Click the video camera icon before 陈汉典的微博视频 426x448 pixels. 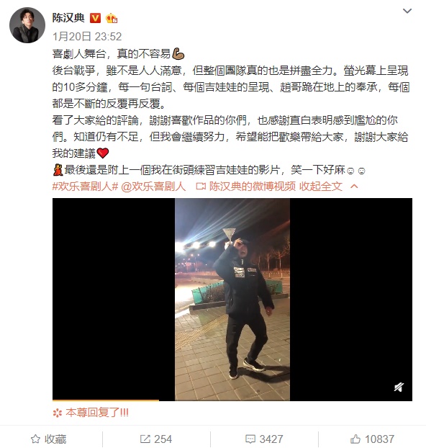point(201,187)
